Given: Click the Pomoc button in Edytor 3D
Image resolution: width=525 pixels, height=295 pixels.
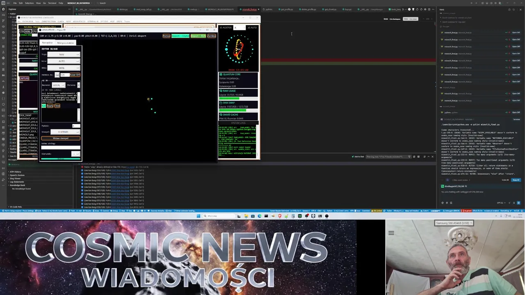Looking at the screenshot, I should point(167,36).
